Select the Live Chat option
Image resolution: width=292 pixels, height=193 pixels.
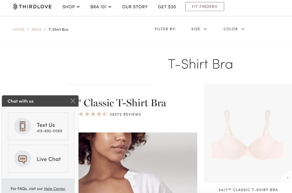pyautogui.click(x=38, y=159)
